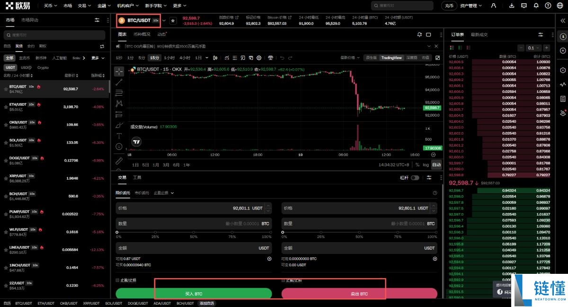Viewport: 568px width, 307px height.
Task: Check the sell-side take-profit/stop-loss checkbox
Action: pyautogui.click(x=284, y=280)
